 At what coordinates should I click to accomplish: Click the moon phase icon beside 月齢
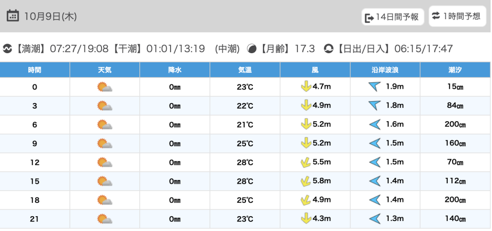coord(252,48)
